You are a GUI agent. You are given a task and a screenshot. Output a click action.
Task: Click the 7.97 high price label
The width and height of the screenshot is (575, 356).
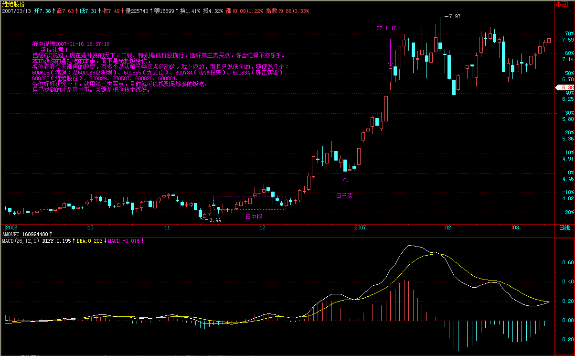455,16
